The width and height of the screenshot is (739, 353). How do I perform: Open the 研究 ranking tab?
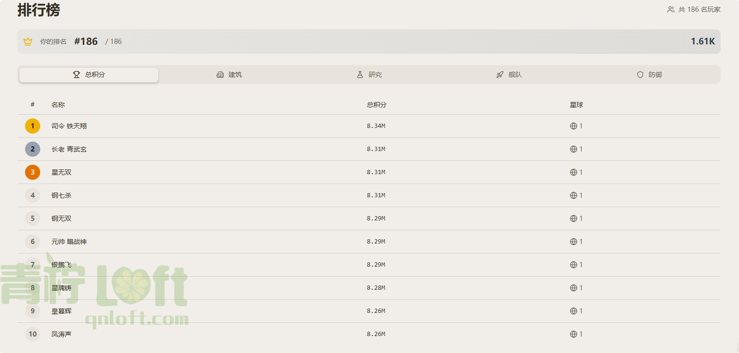369,75
